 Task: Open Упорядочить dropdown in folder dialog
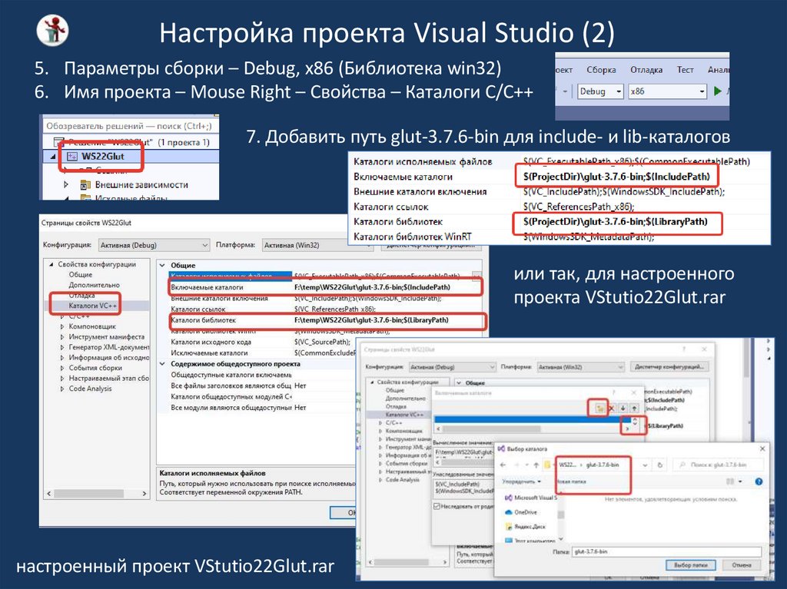522,481
